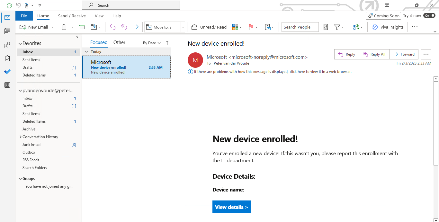Collapse the pvanderwoude account folders
The image size is (439, 222).
pos(20,91)
